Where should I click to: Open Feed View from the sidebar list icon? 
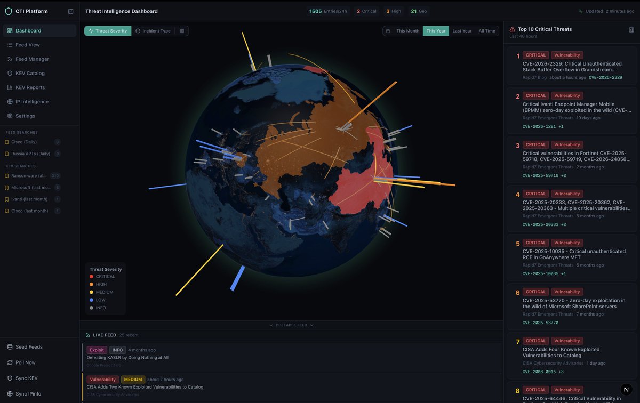[x=10, y=45]
